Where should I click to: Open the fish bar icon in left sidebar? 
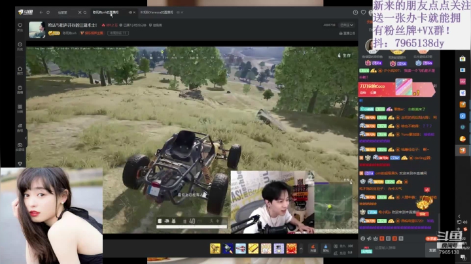point(20,127)
